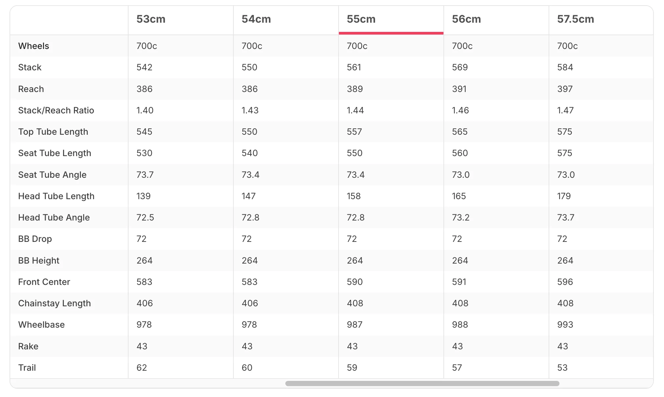Image resolution: width=664 pixels, height=397 pixels.
Task: Click the horizontal scrollbar thumb below table
Action: coord(422,384)
